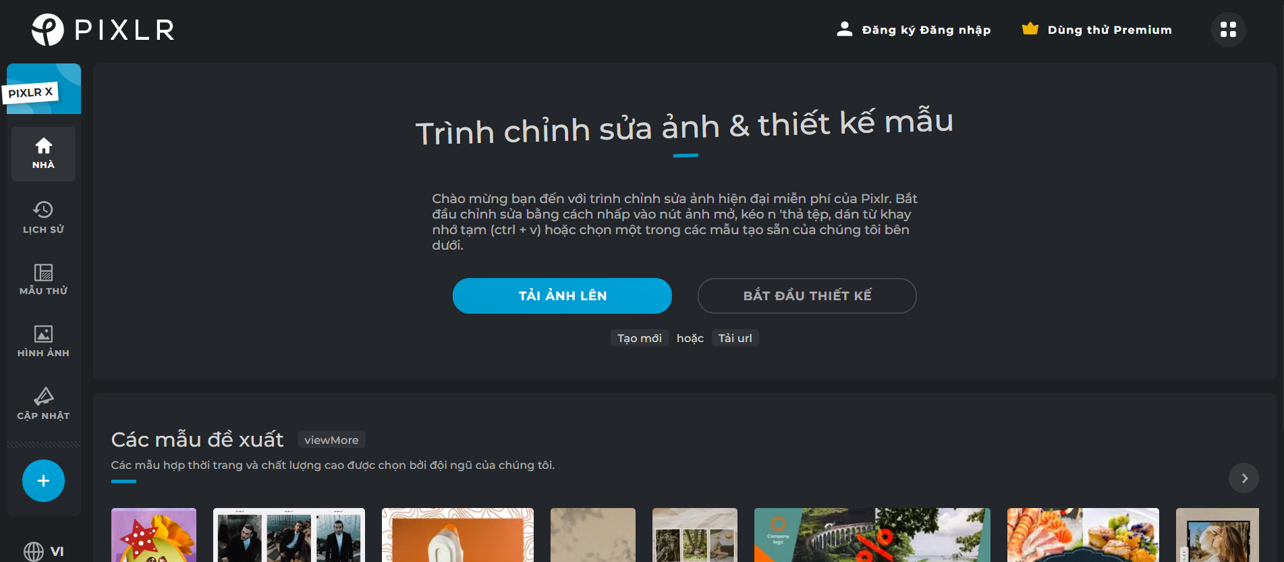The height and width of the screenshot is (562, 1284).
Task: Click the Tạo mới button
Action: [639, 338]
